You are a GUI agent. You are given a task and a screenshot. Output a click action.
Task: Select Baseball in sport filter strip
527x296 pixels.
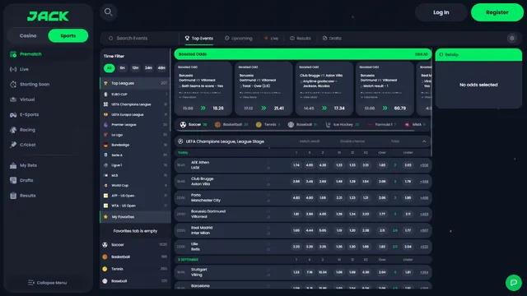tap(302, 124)
